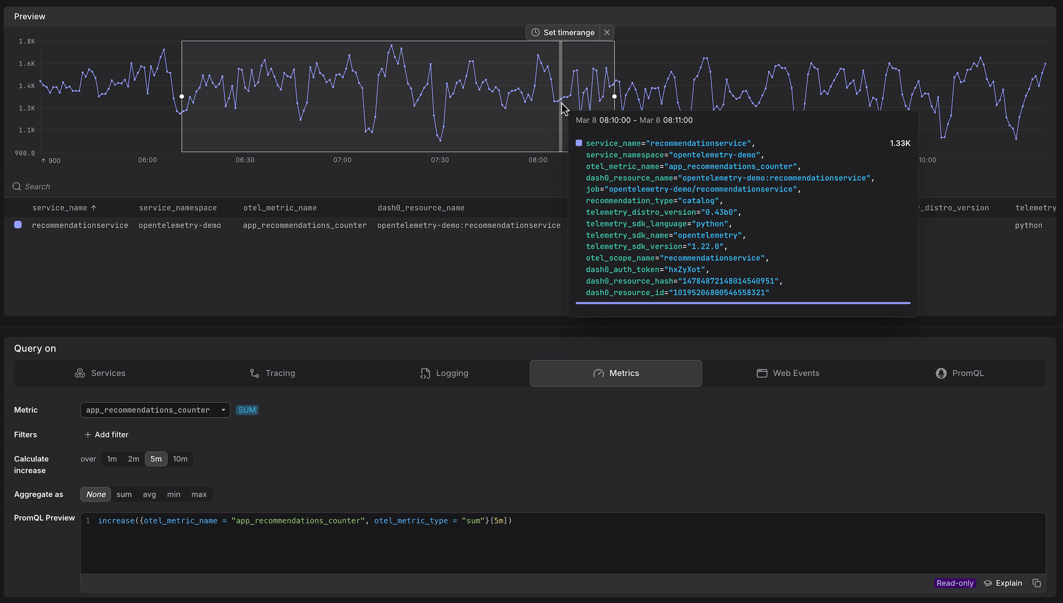Select avg as the aggregation method
The width and height of the screenshot is (1063, 603).
pyautogui.click(x=149, y=494)
